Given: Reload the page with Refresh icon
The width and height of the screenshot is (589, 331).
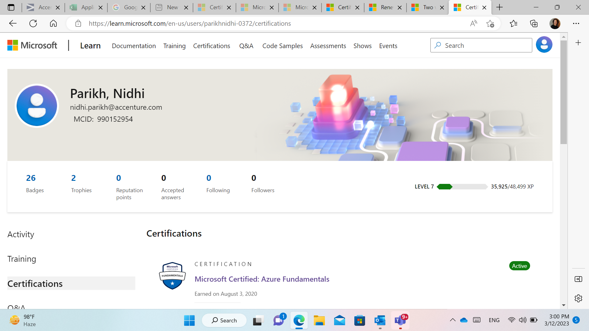Looking at the screenshot, I should pyautogui.click(x=33, y=23).
